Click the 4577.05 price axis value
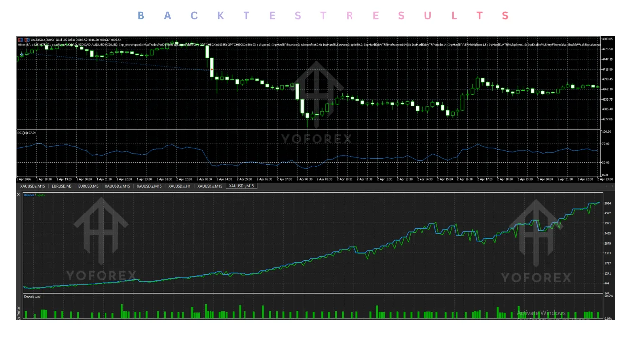This screenshot has height=355, width=631. [607, 119]
